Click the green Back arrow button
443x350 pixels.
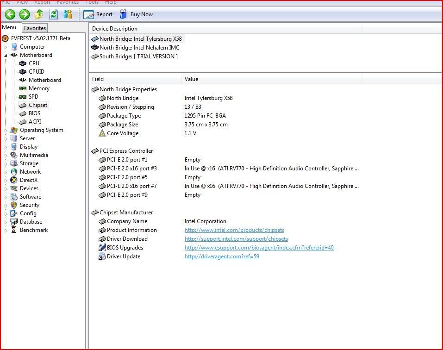tap(10, 14)
